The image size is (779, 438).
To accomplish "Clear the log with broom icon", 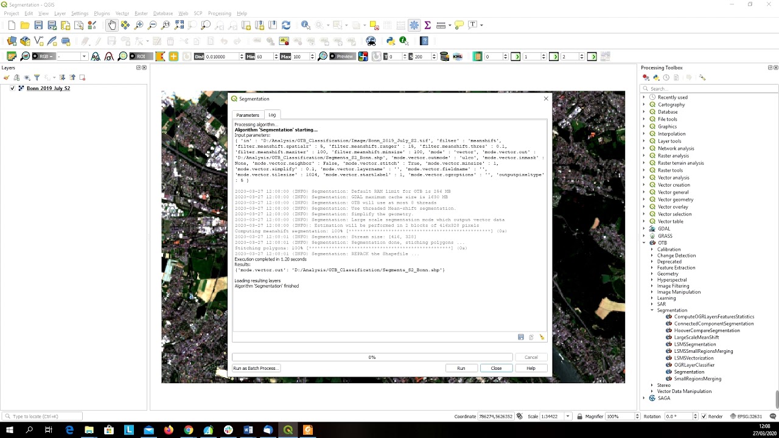I will (x=542, y=337).
